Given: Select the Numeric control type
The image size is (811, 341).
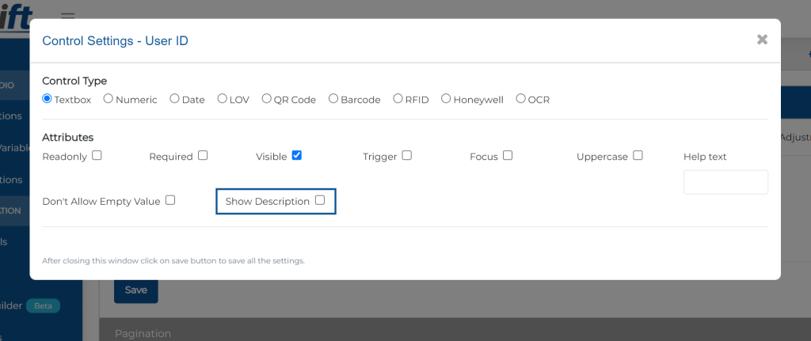Looking at the screenshot, I should pos(108,98).
